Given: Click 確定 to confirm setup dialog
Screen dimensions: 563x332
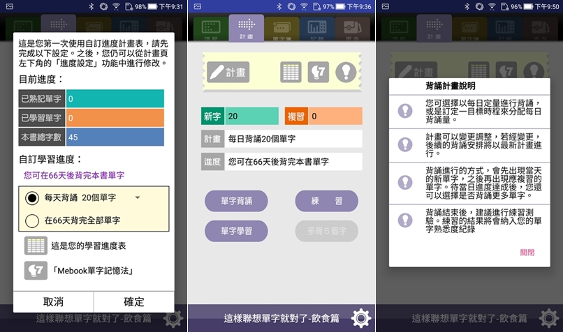Looking at the screenshot, I should (x=134, y=302).
